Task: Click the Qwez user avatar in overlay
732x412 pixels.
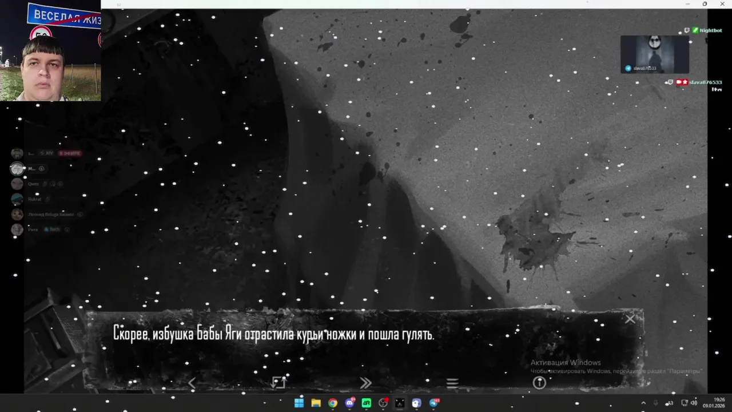Action: coord(17,184)
